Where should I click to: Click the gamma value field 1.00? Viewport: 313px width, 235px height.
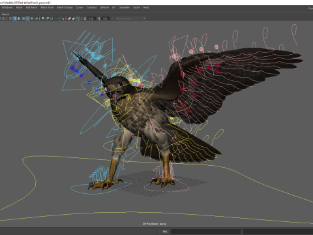[105, 18]
